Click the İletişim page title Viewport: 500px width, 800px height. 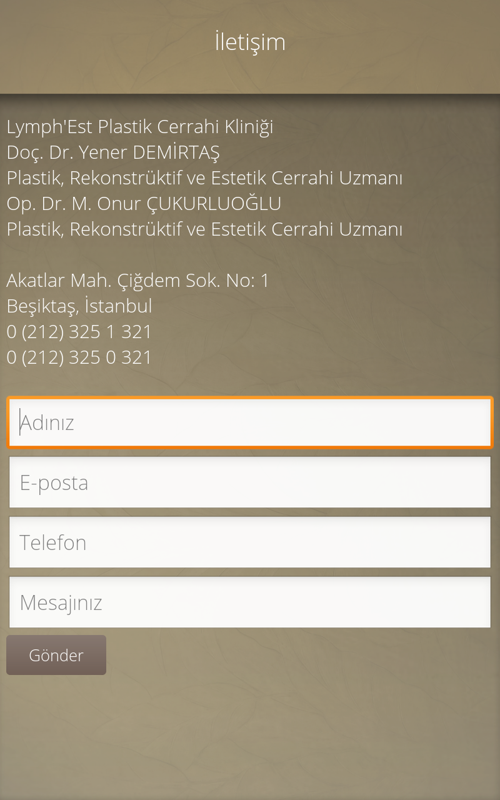coord(250,42)
